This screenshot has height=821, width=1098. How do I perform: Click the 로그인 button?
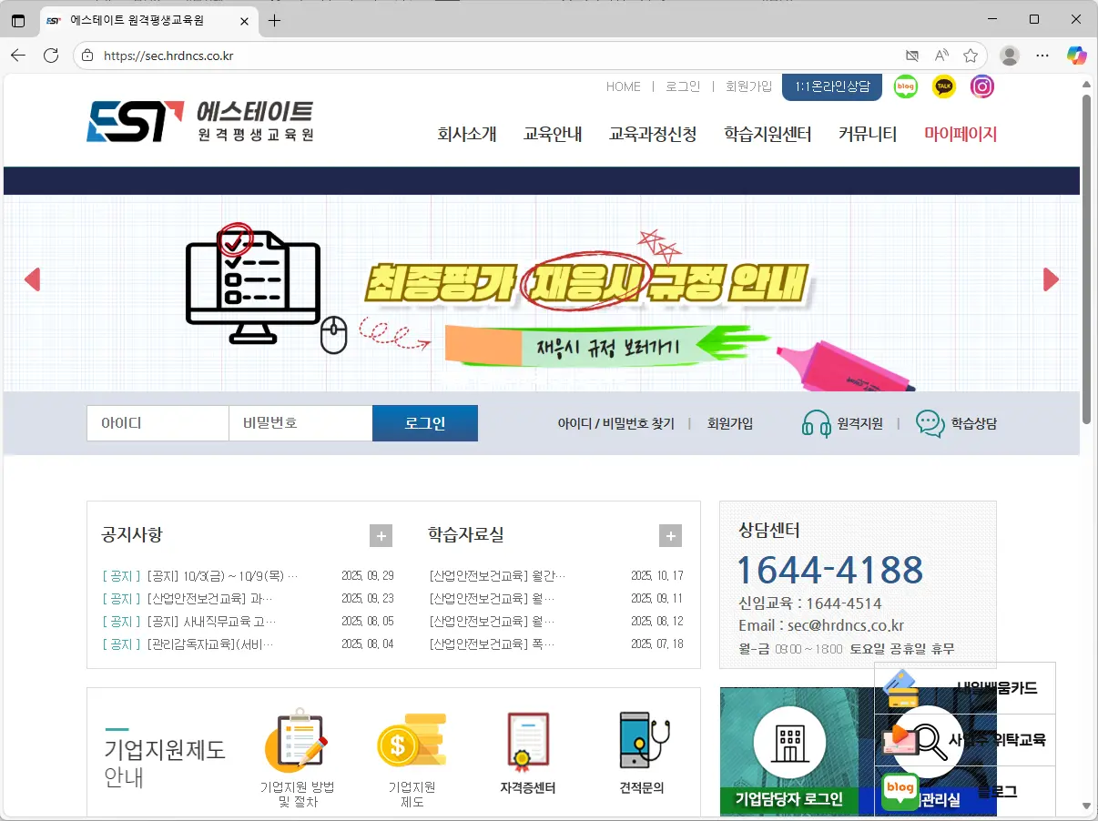tap(424, 423)
